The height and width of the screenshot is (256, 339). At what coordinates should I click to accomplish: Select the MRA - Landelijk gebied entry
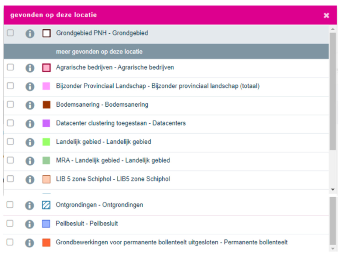(x=113, y=160)
